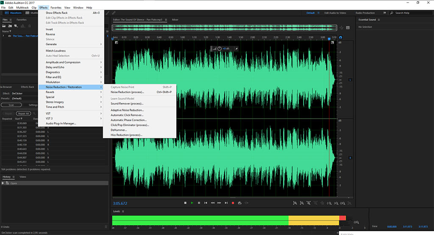Move playhead to previous marker
Viewport: 434px width, 235px height.
tap(206, 203)
